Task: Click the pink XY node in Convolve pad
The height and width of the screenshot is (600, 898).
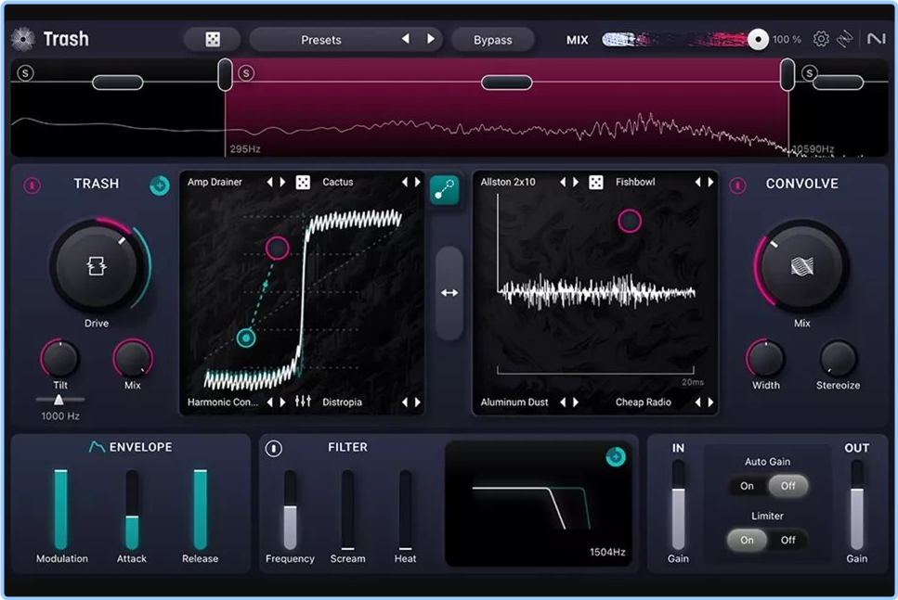Action: (630, 221)
